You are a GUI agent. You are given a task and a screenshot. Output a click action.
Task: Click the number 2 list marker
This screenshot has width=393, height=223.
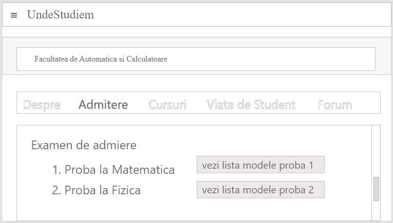(57, 191)
